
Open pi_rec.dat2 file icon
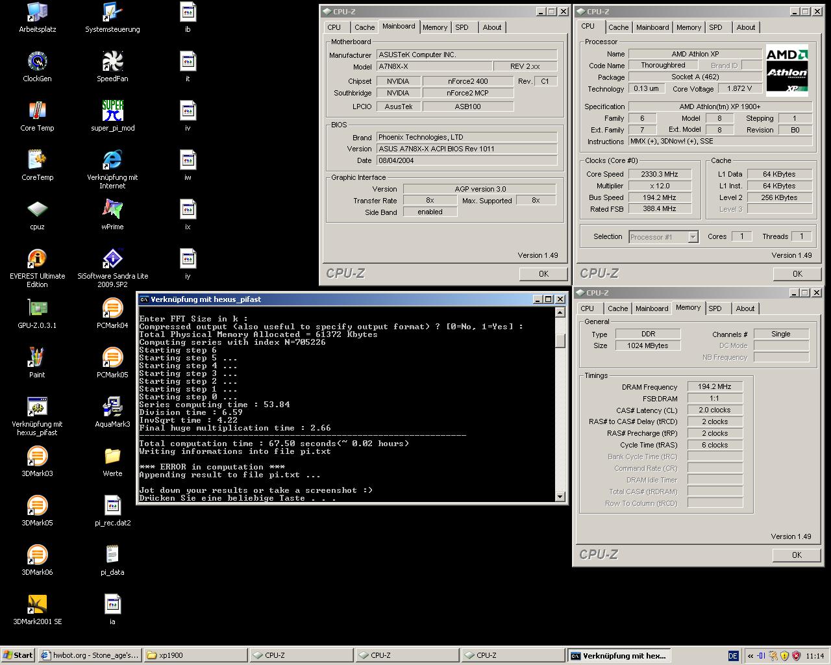click(112, 511)
